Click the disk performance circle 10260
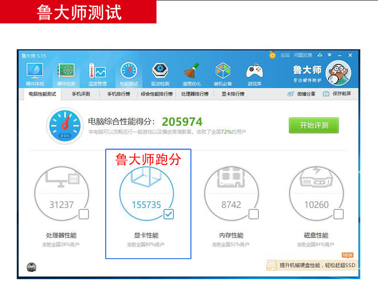The width and height of the screenshot is (378, 294). point(316,193)
